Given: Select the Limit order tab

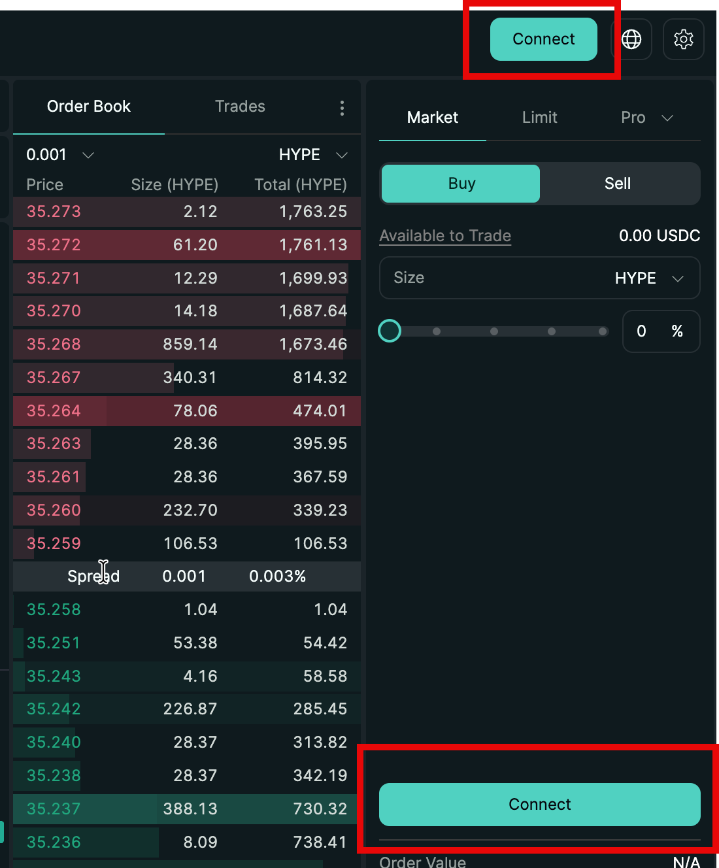Looking at the screenshot, I should pyautogui.click(x=540, y=118).
